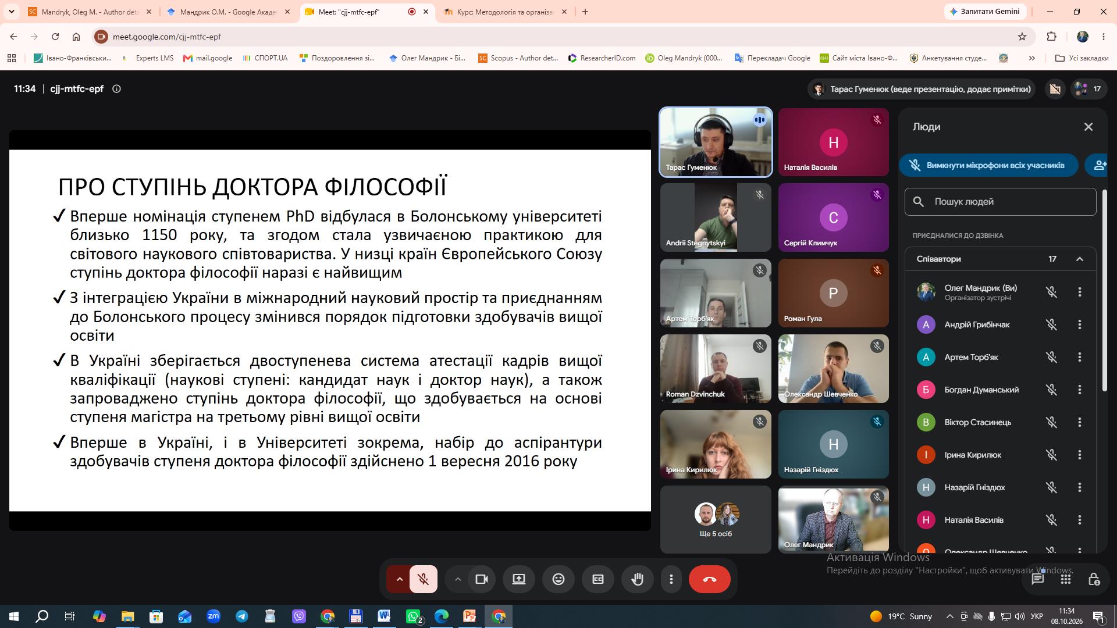Open the Scopus - Author det... bookmark
Viewport: 1117px width, 628px height.
pos(518,58)
